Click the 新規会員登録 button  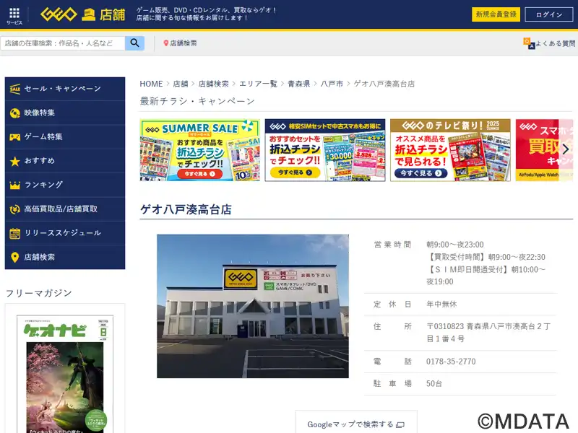[x=496, y=14]
